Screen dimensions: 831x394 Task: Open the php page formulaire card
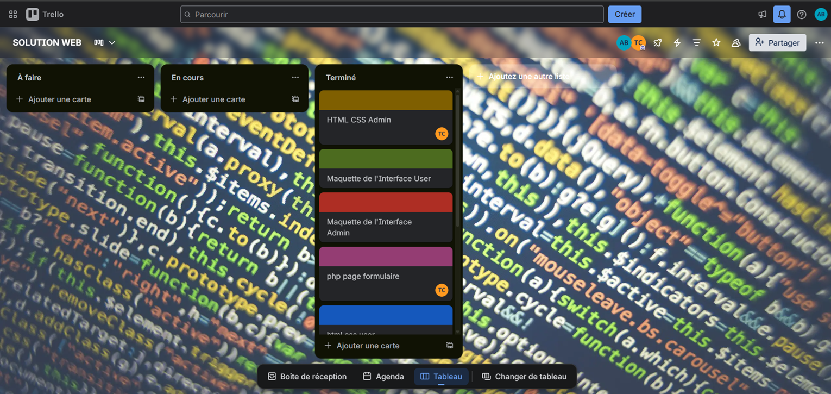click(386, 274)
